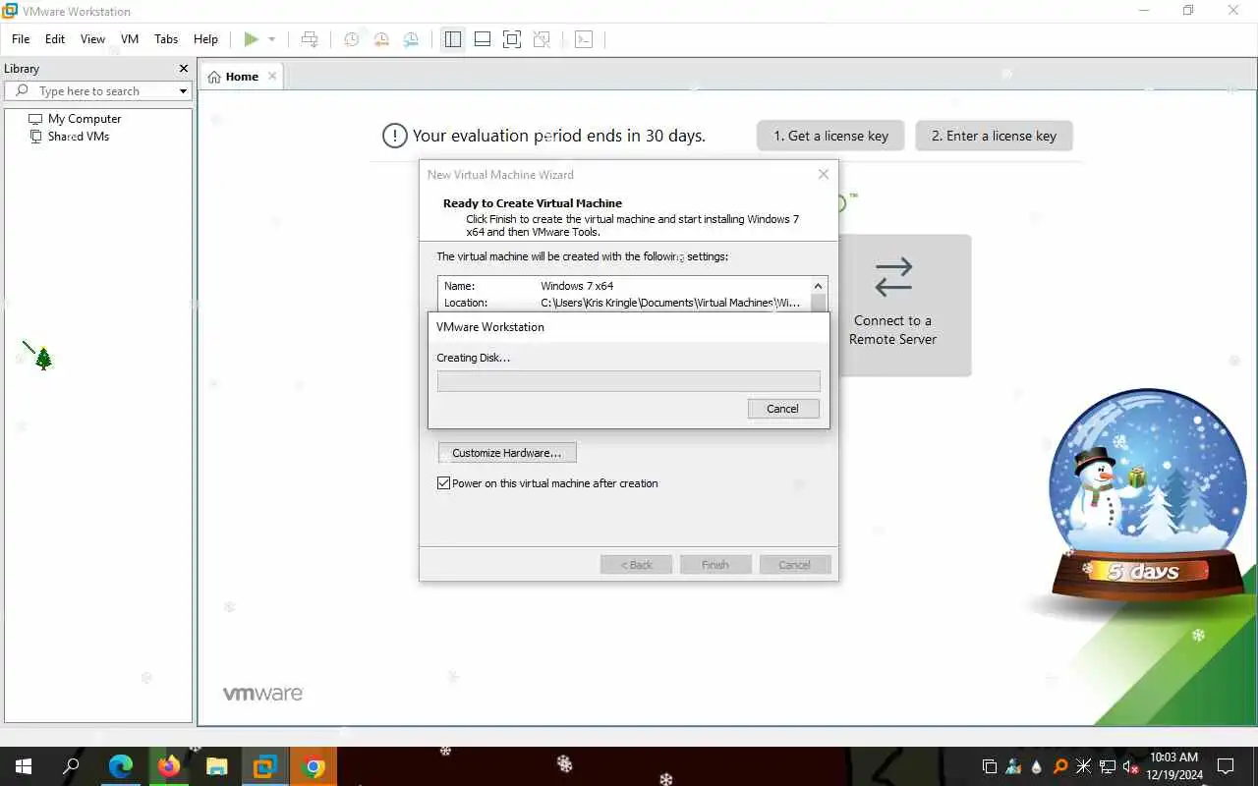
Task: Close the New Virtual Machine Wizard dialog
Action: (x=824, y=174)
